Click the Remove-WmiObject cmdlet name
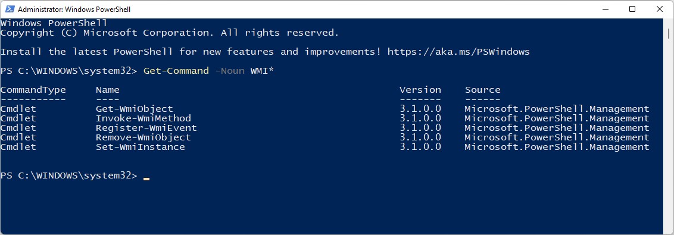674x235 pixels. tap(143, 137)
